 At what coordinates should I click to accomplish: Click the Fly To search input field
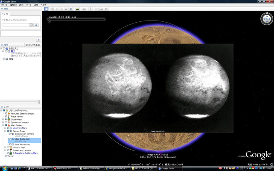[x=16, y=25]
